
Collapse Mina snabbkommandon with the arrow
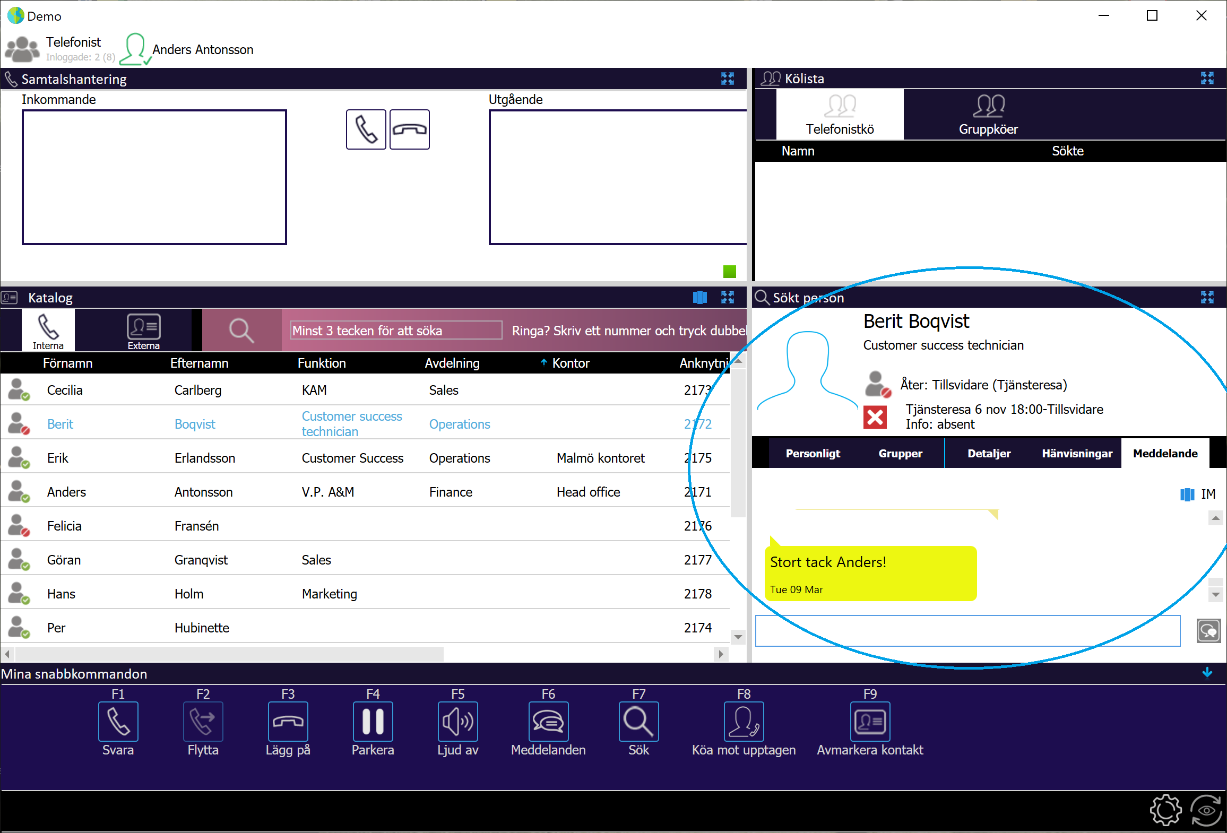pyautogui.click(x=1207, y=673)
